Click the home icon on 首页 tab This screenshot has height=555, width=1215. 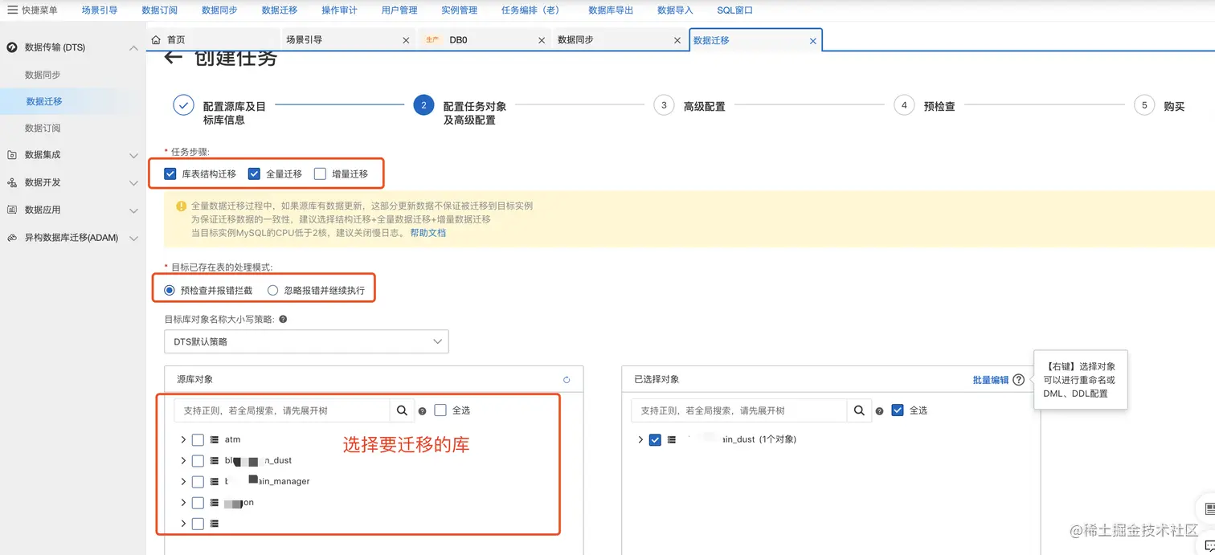tap(156, 39)
